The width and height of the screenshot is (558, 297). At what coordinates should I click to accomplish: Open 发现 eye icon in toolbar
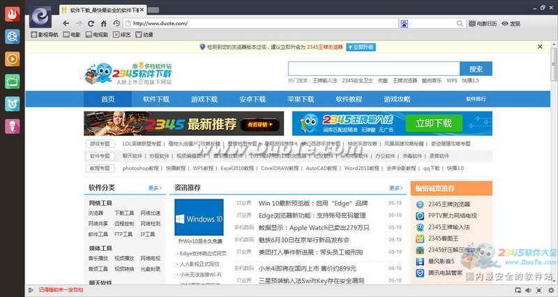tap(511, 24)
